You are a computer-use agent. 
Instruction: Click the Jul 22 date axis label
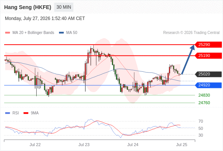(35, 145)
